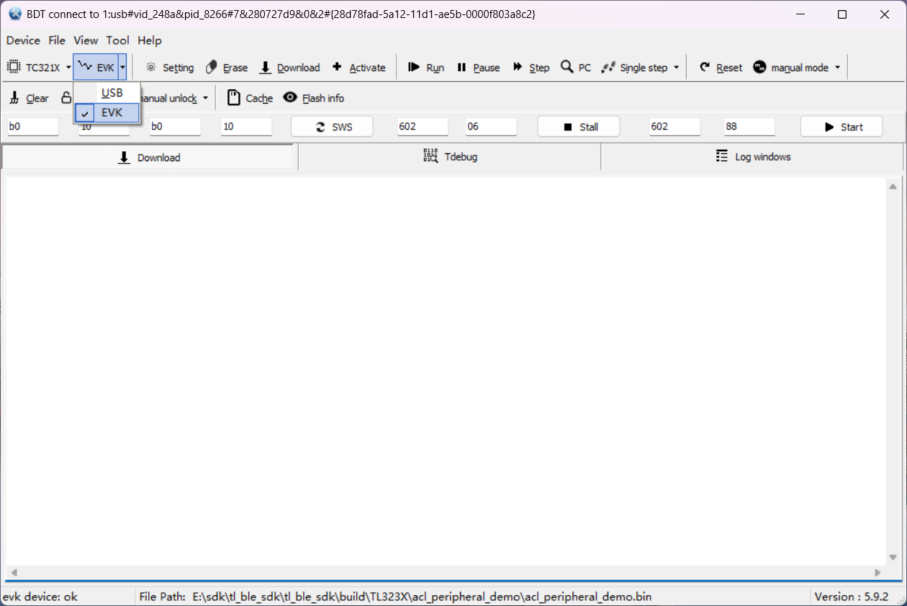Show Flash info via the eye icon
This screenshot has width=907, height=606.
point(290,97)
